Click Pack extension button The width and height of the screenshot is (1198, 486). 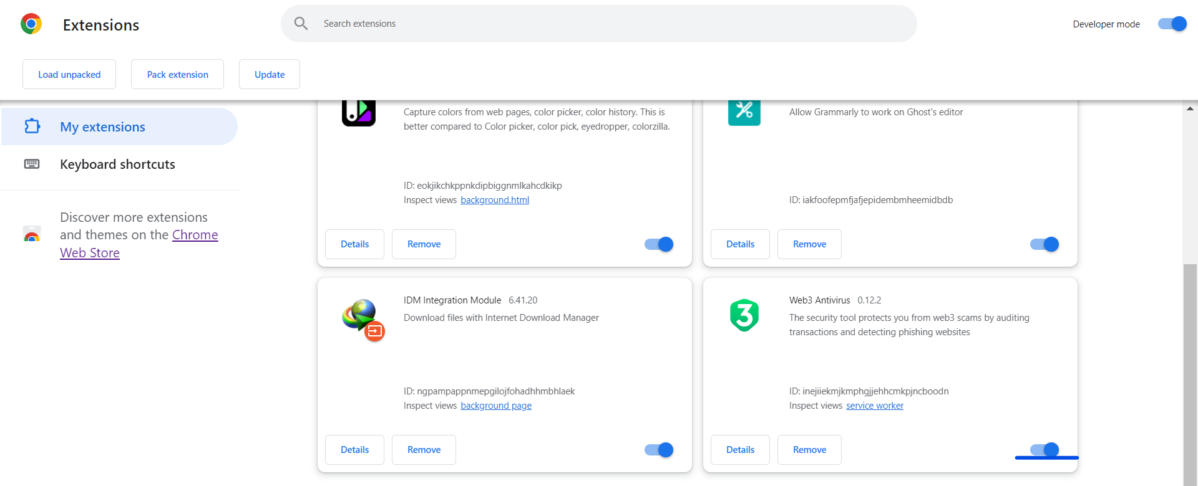click(x=177, y=74)
